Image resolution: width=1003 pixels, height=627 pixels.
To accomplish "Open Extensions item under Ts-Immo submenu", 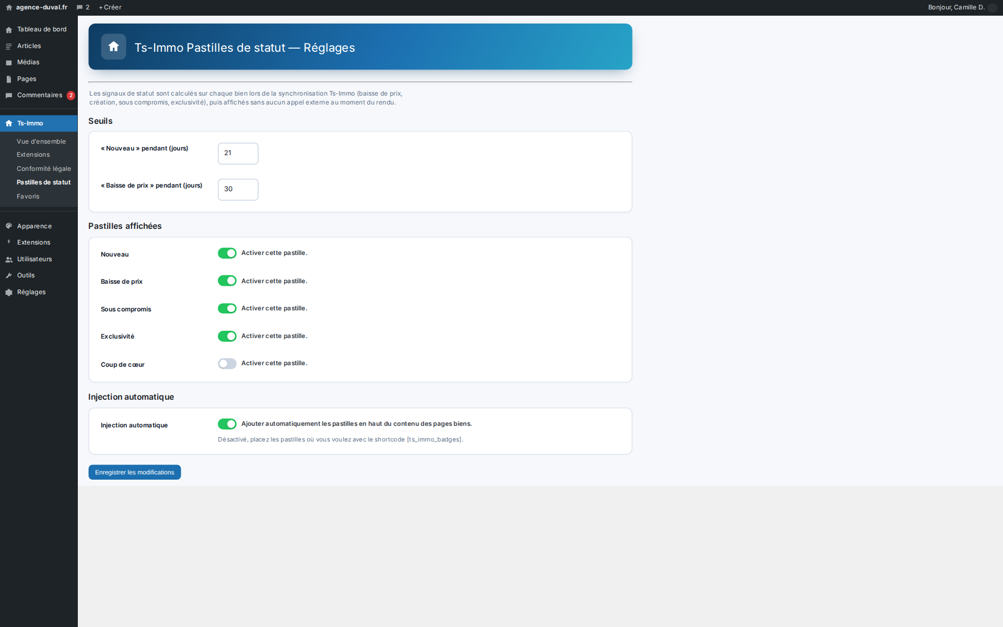I will (33, 155).
